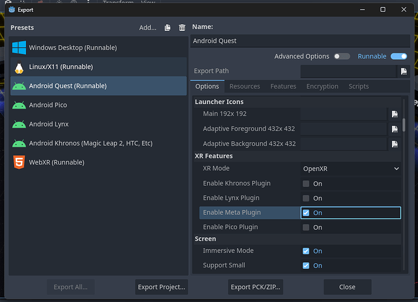
Task: Toggle Advanced Options switch
Action: point(342,56)
